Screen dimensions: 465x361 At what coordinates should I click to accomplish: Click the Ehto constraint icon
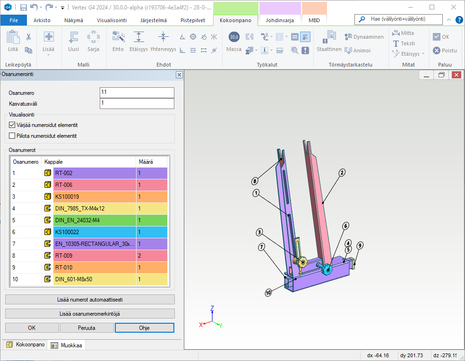click(x=118, y=41)
